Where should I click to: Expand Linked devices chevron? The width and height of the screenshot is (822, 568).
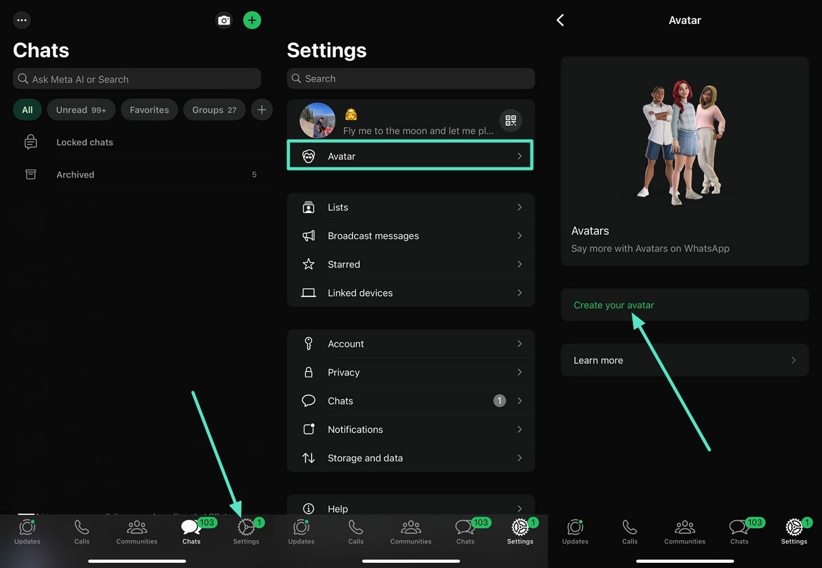520,293
